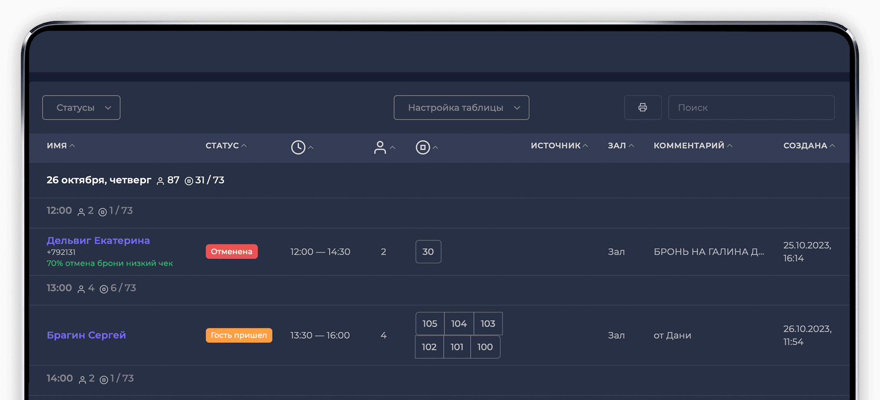Sort the table by Имя column
880x400 pixels.
[57, 146]
